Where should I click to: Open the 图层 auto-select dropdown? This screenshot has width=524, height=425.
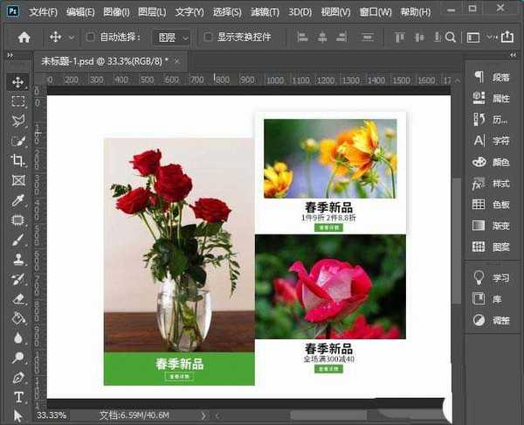click(x=171, y=38)
